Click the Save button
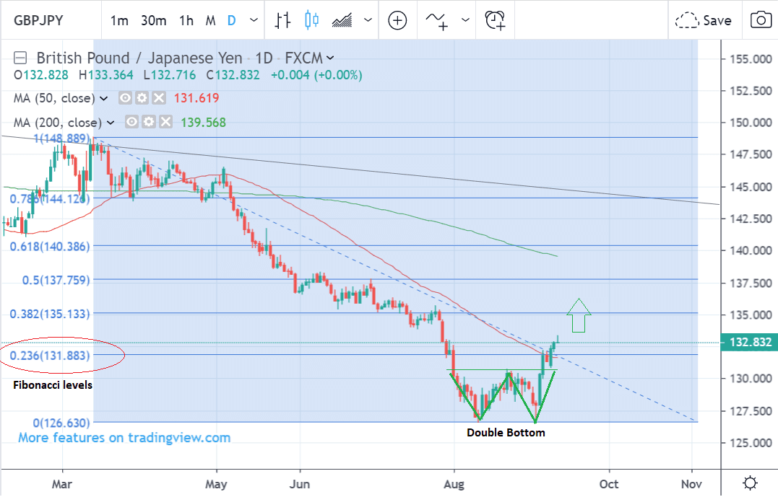Viewport: 778px width, 497px height. click(x=704, y=20)
